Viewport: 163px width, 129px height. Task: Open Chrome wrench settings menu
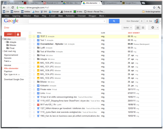coord(159,7)
